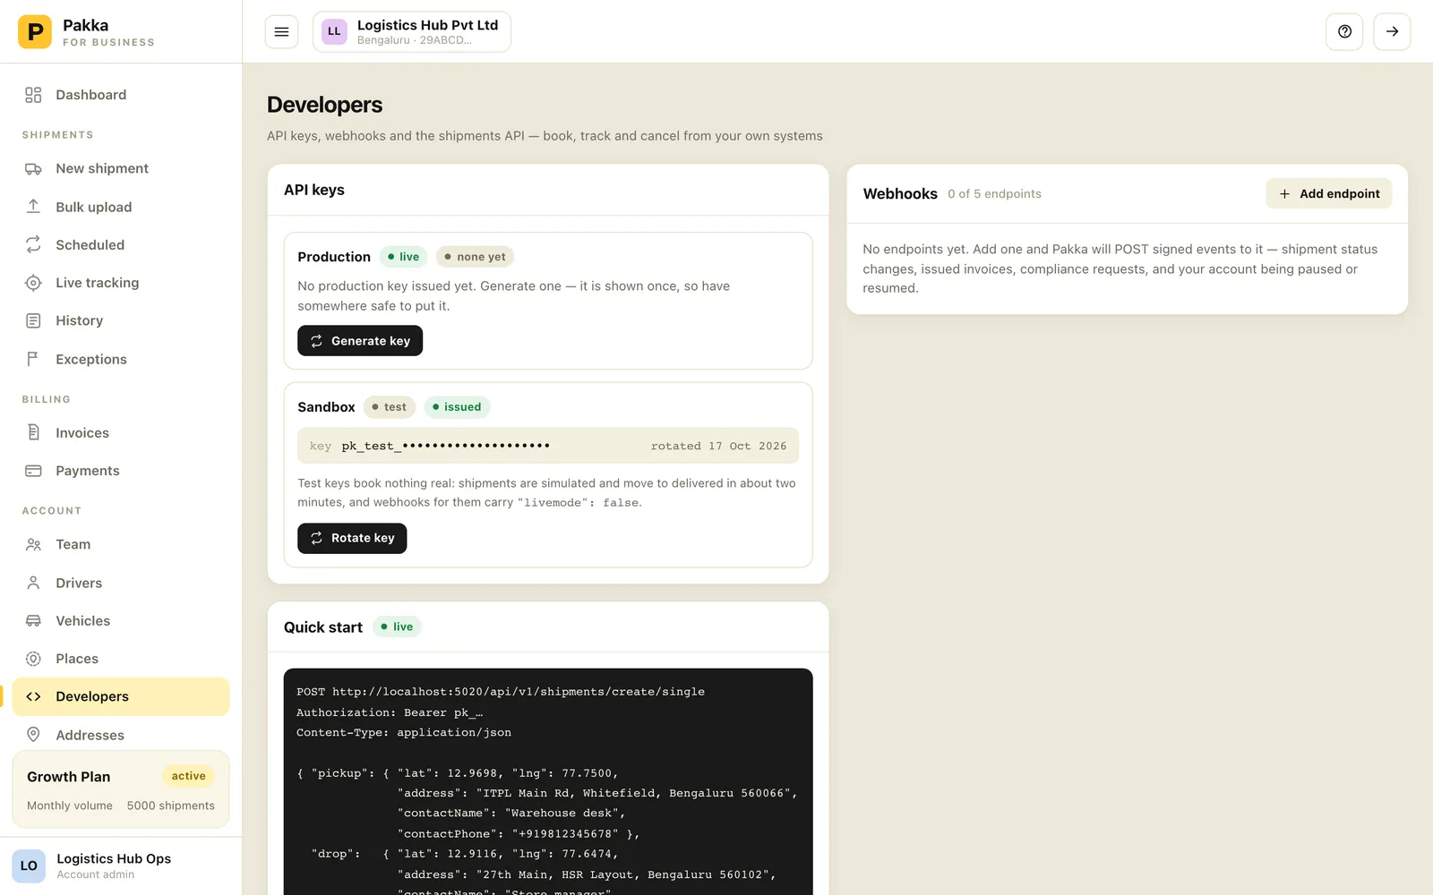
Task: Open Logistics Hub Ops account profile
Action: (x=121, y=865)
